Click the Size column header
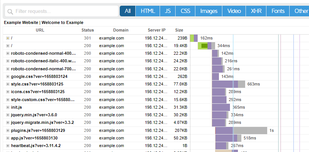The width and height of the screenshot is (309, 152). coord(179,30)
